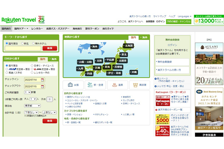
Task: Click the 駅・空港 station and airport icon
Action: [95, 85]
